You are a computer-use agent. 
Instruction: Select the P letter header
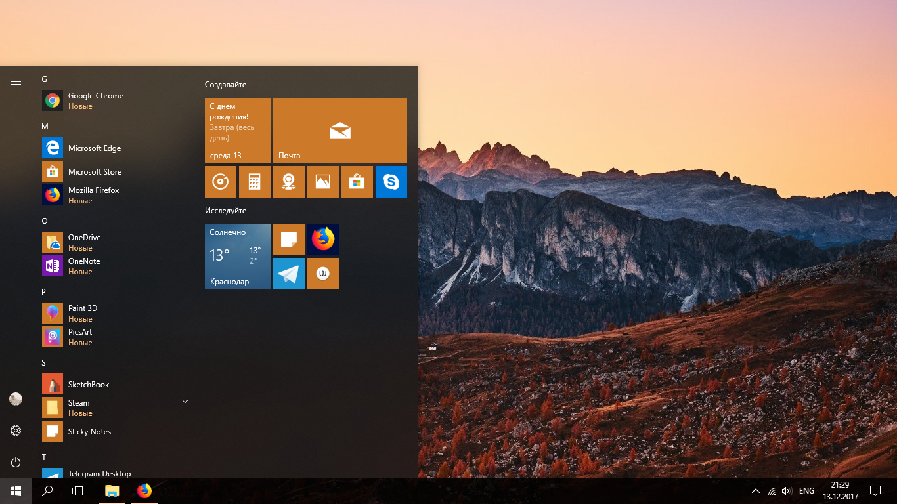(x=43, y=292)
